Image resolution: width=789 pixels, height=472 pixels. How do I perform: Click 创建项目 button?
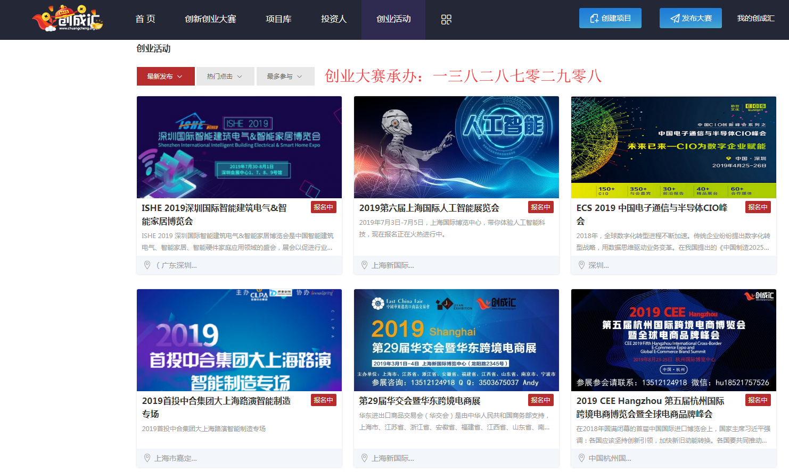(610, 18)
